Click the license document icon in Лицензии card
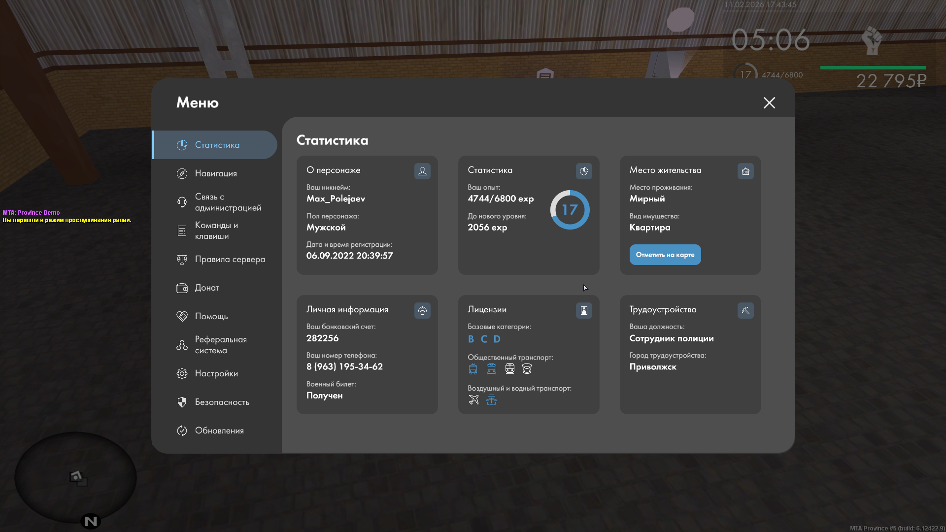The width and height of the screenshot is (946, 532). coord(584,310)
